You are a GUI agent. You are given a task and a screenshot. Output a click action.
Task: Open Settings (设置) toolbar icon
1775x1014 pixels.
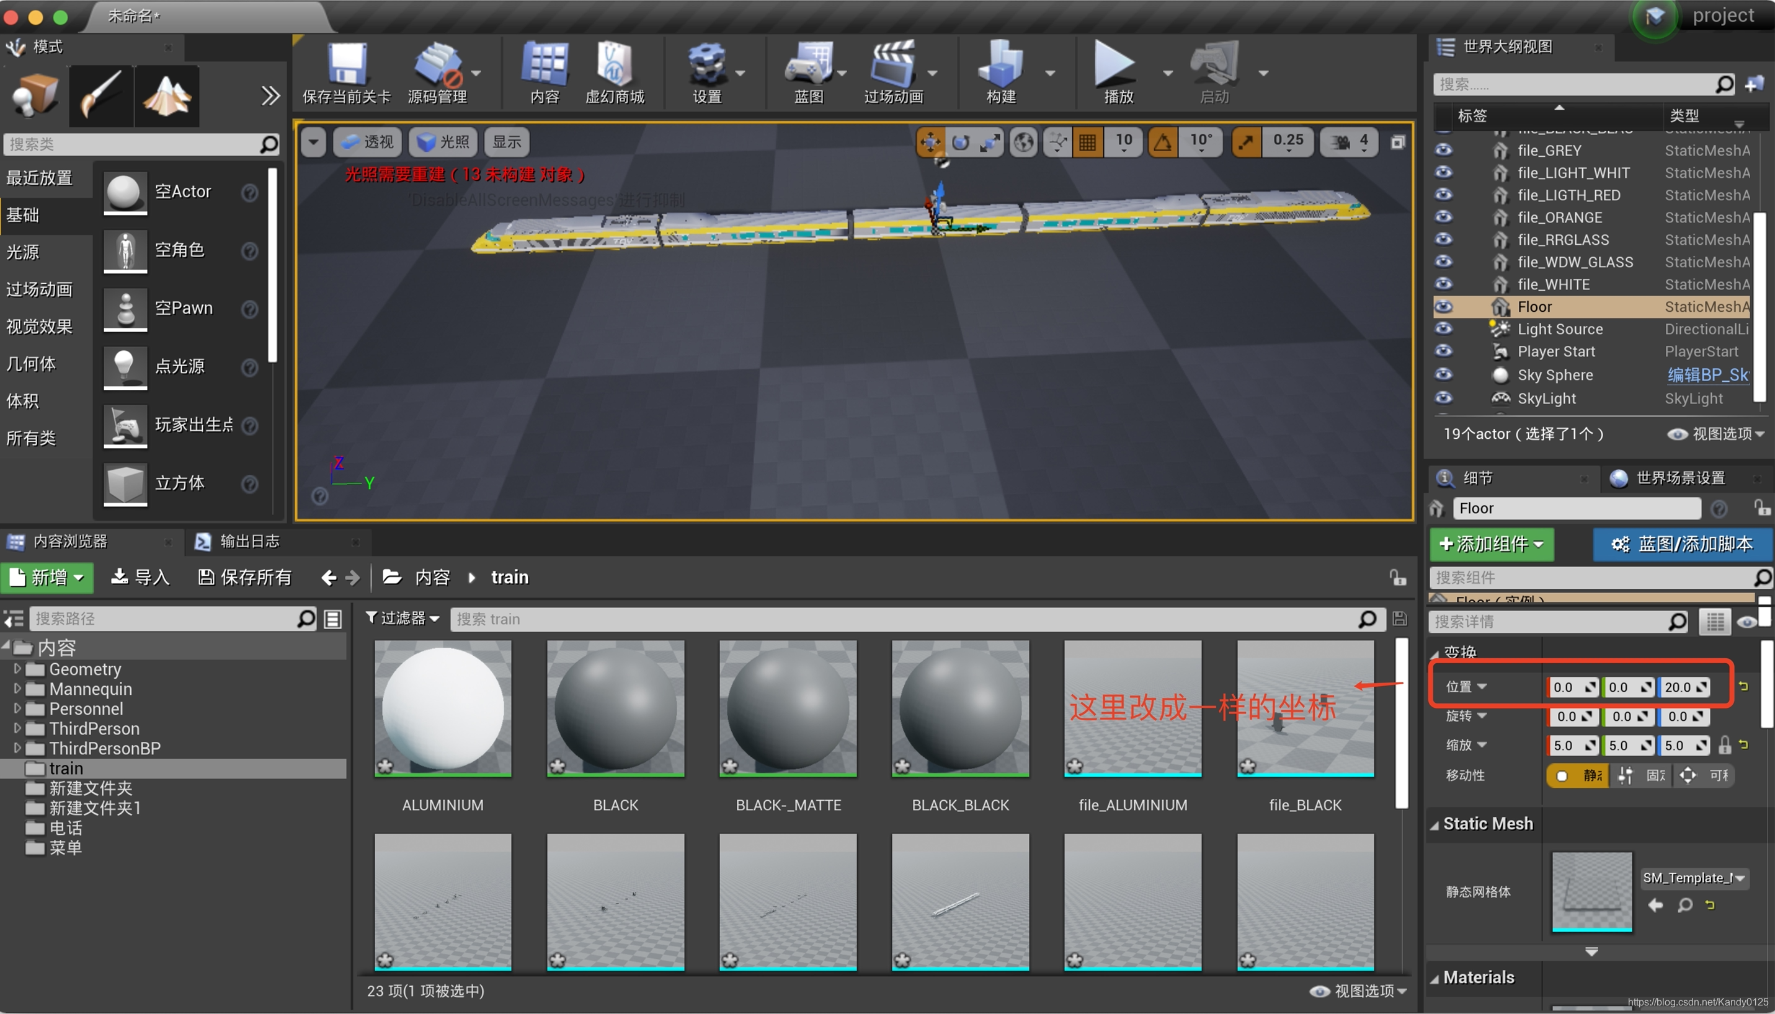pyautogui.click(x=706, y=73)
